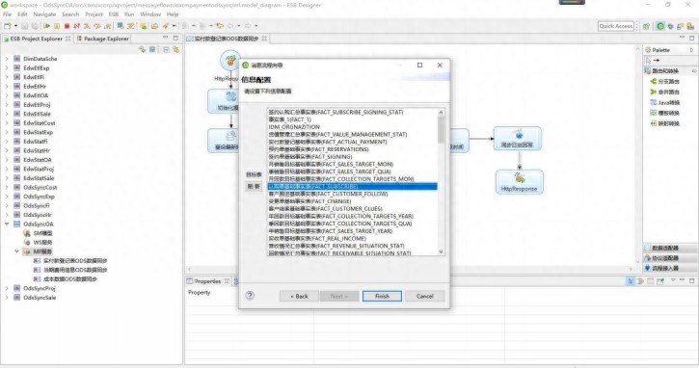Open the 流程接入器 palette drawer
The height and width of the screenshot is (368, 699).
point(670,268)
